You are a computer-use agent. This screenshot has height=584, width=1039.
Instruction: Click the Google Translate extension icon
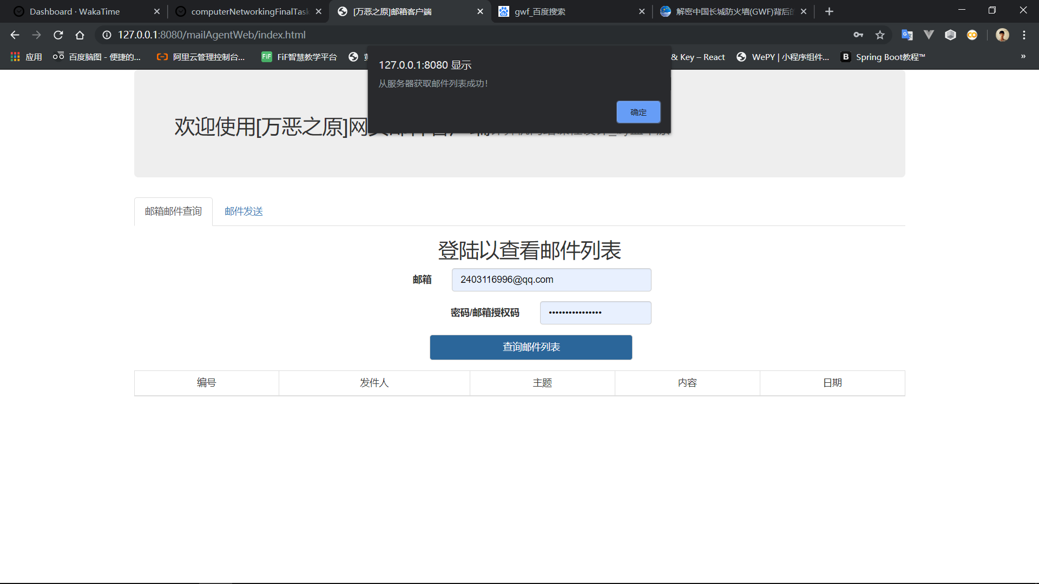pyautogui.click(x=907, y=35)
